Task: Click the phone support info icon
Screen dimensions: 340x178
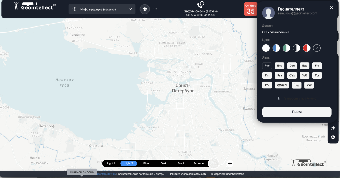Action: 201,5
